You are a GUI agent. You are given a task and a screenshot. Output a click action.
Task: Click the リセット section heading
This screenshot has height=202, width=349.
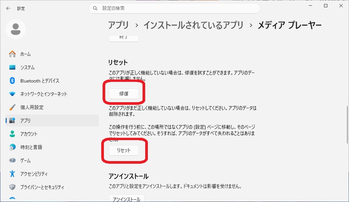point(118,62)
